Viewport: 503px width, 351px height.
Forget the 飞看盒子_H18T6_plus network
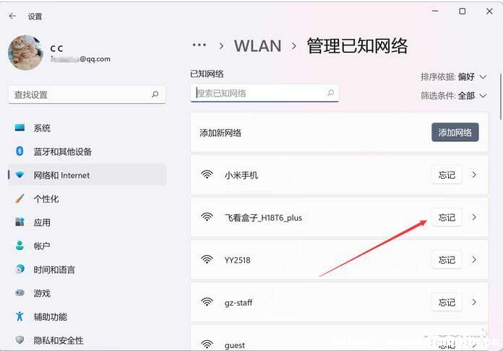click(x=447, y=218)
